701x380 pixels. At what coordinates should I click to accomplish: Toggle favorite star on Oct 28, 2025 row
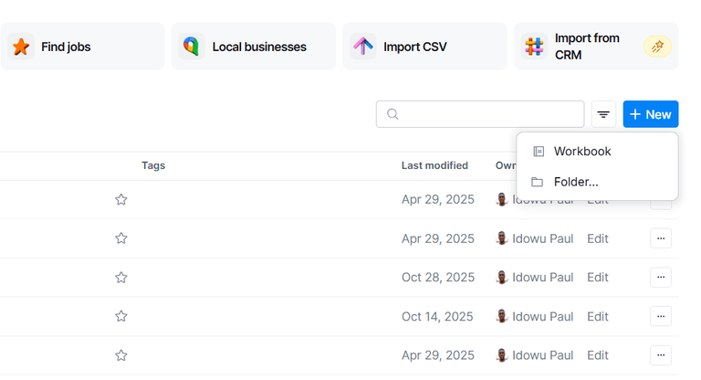click(x=121, y=278)
